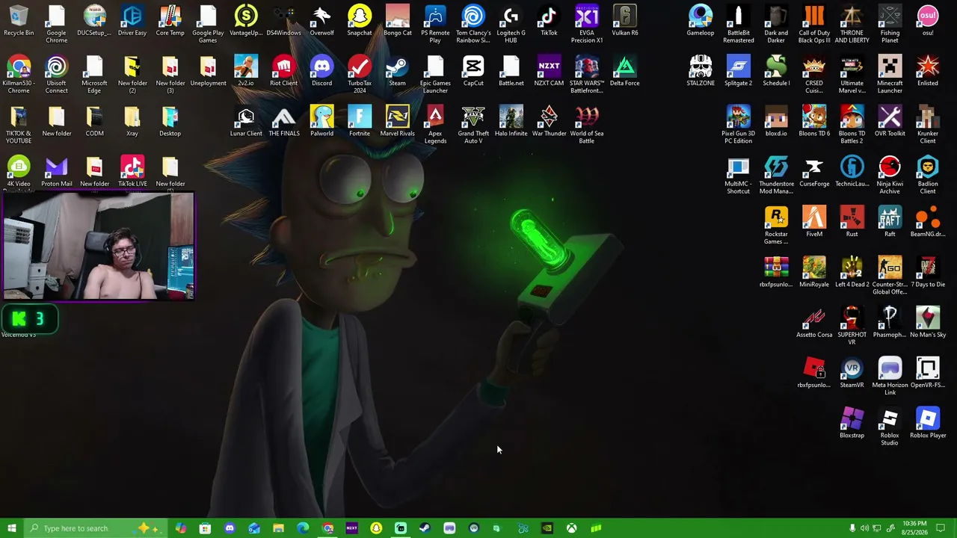
Task: Click THE FINALS game shortcut
Action: 283,122
